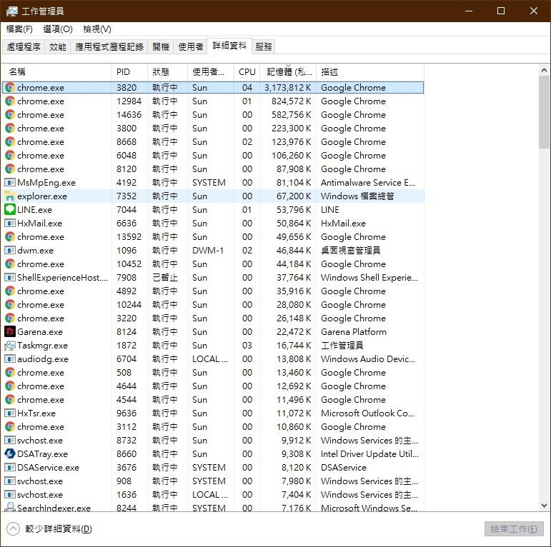Click Chrome icon in PID 10452 row
The width and height of the screenshot is (551, 547).
(10, 264)
